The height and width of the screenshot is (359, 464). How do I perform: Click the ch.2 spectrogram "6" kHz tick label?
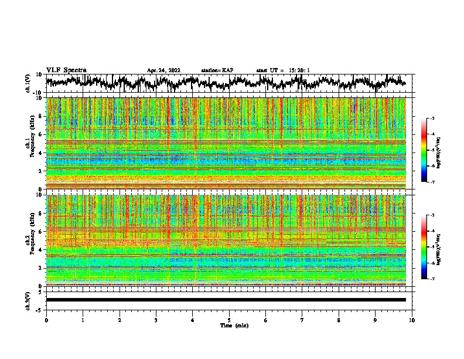point(40,231)
